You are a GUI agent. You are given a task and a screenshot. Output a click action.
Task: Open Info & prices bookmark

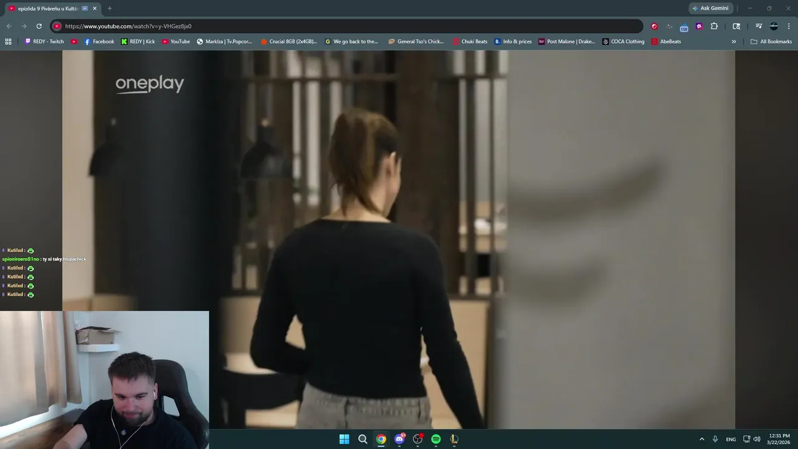tap(513, 42)
